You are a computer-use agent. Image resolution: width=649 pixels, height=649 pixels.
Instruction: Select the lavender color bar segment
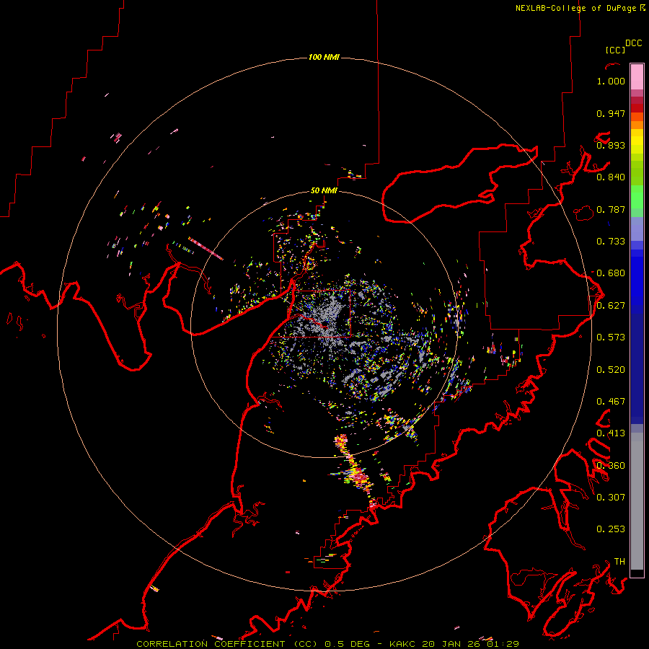pos(637,229)
